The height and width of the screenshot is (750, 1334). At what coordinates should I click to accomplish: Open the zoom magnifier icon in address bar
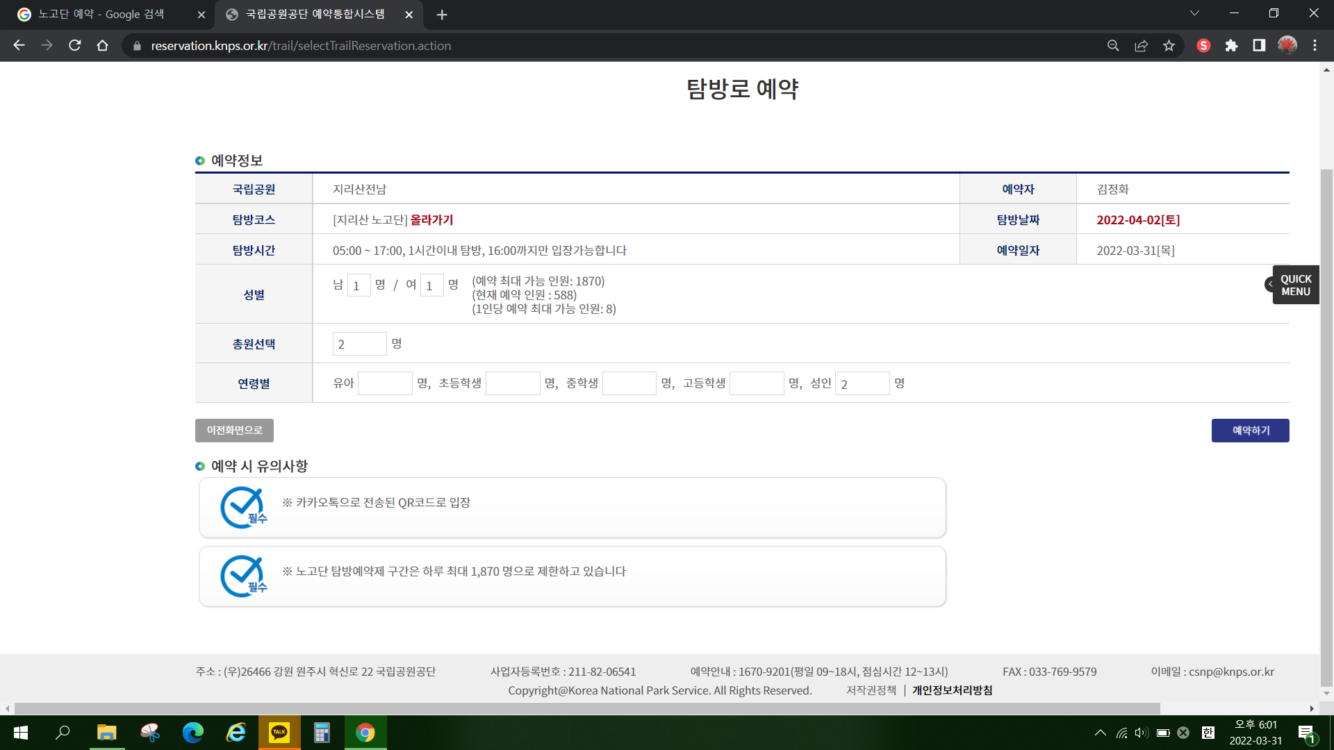(x=1113, y=46)
